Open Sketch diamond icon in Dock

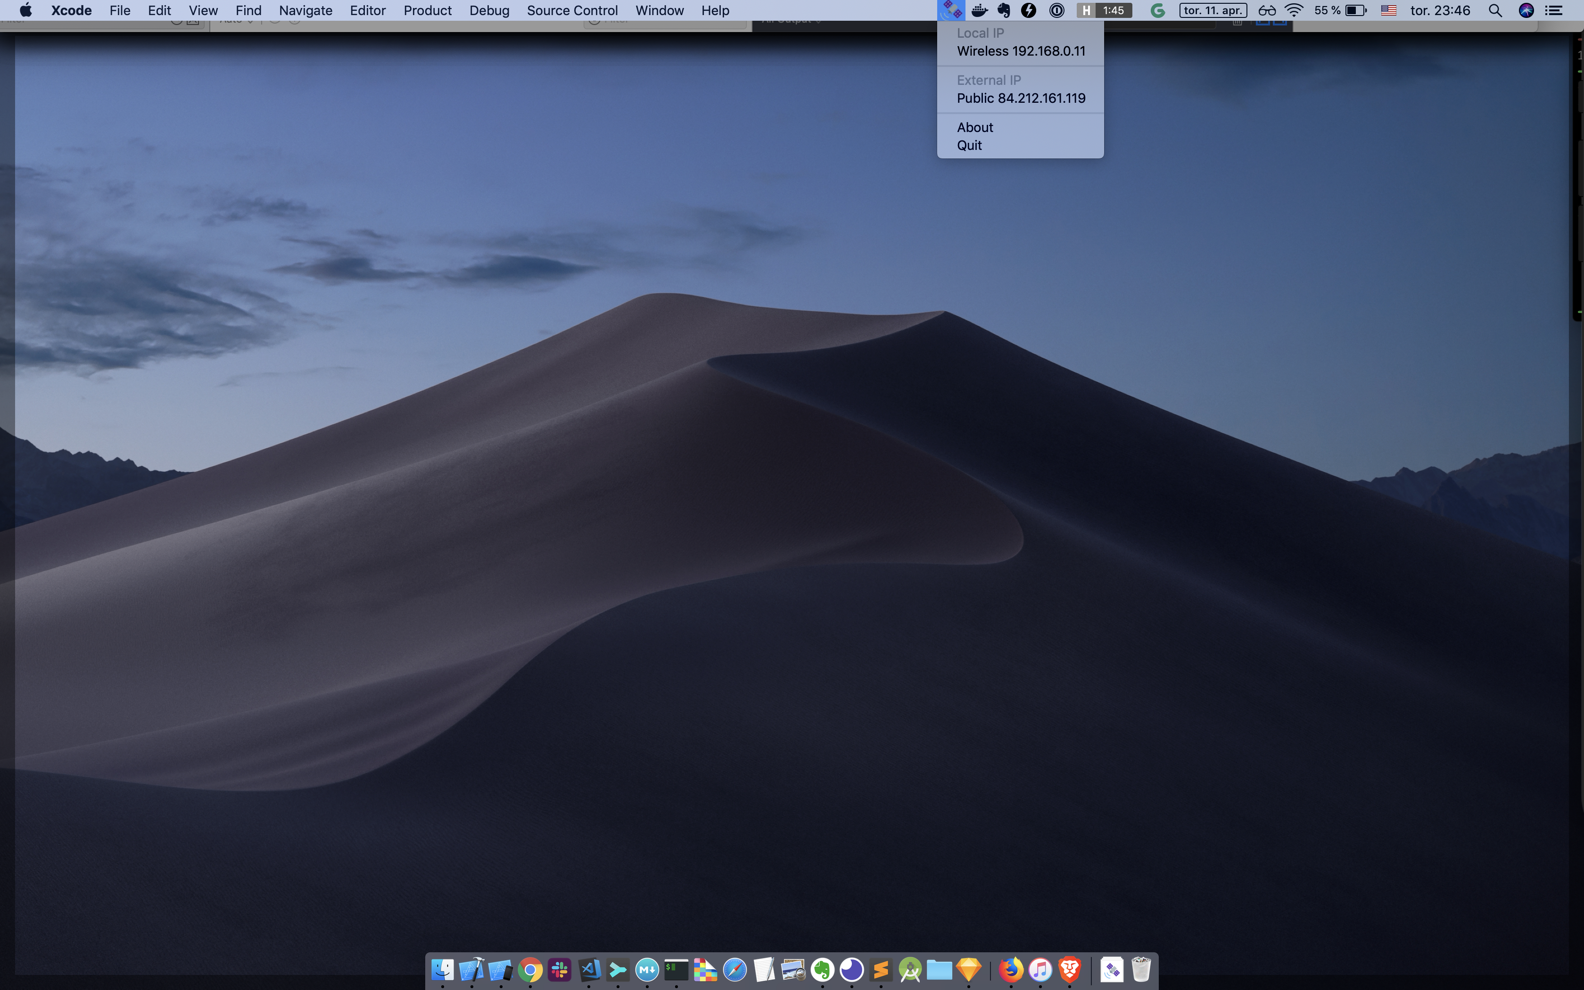[969, 970]
